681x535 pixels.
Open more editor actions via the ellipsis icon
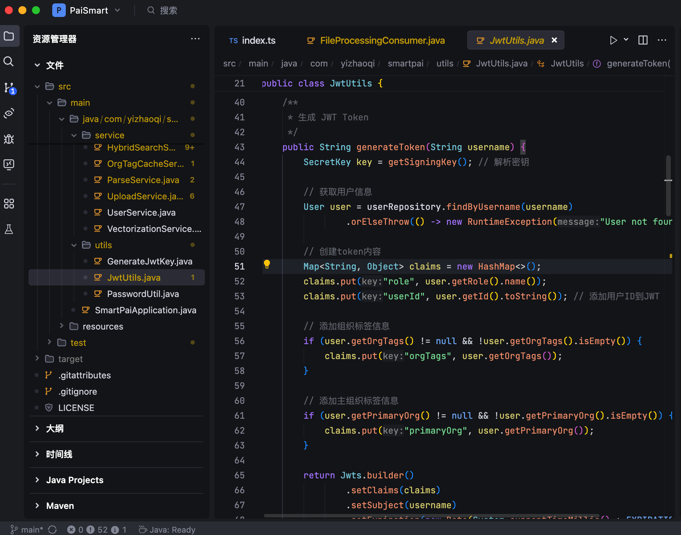tap(662, 40)
